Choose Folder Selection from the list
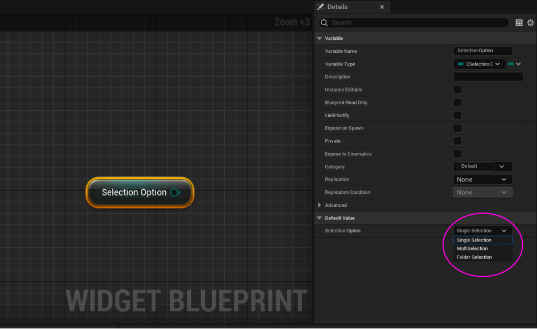 [x=482, y=257]
